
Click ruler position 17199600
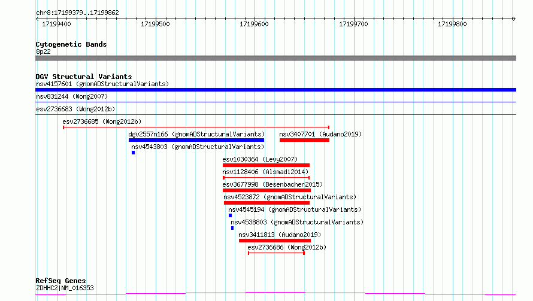(x=255, y=24)
